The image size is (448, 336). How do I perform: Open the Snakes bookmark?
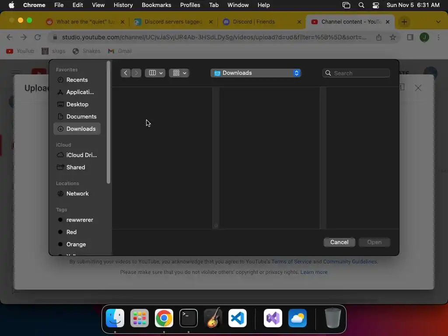pos(86,51)
